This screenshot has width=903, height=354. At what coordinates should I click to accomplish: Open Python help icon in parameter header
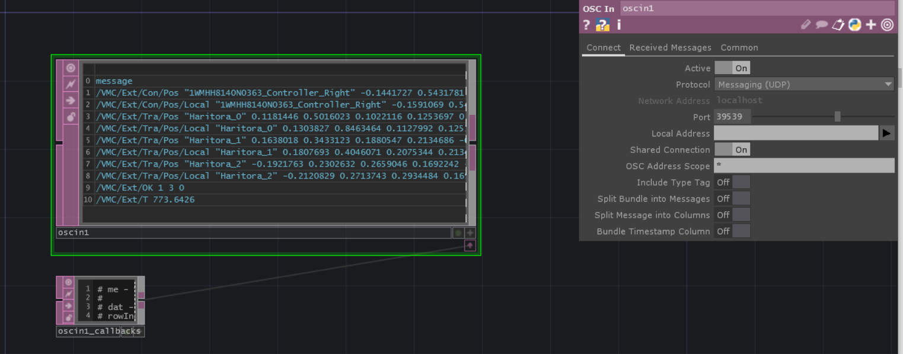coord(603,25)
